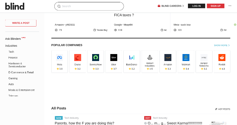Click clock icon next to 4d

[162, 30]
